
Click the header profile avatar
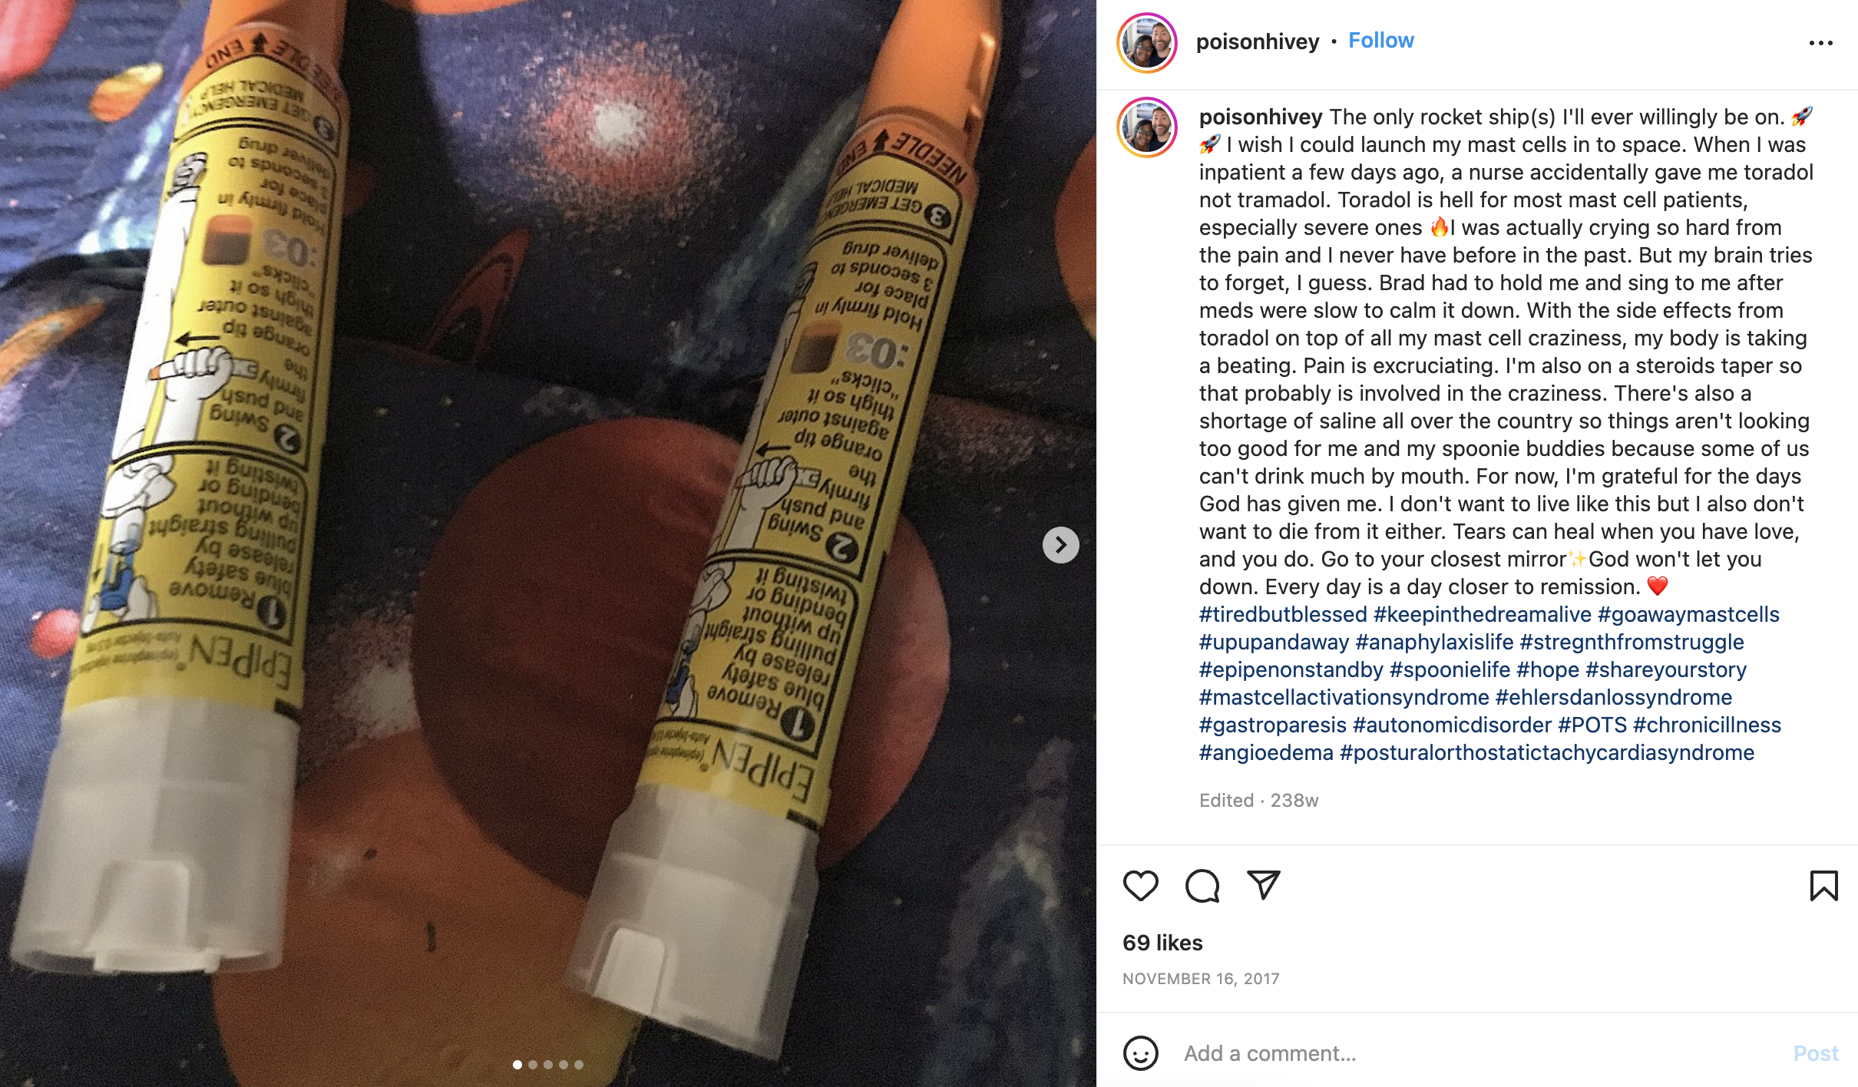(1147, 42)
